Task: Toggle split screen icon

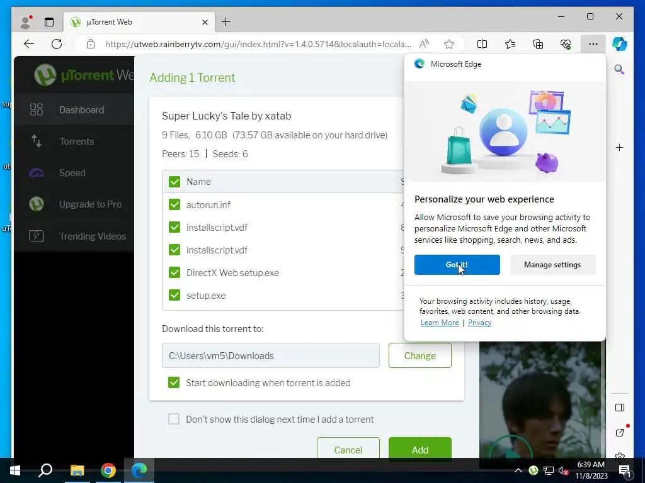Action: pos(482,44)
